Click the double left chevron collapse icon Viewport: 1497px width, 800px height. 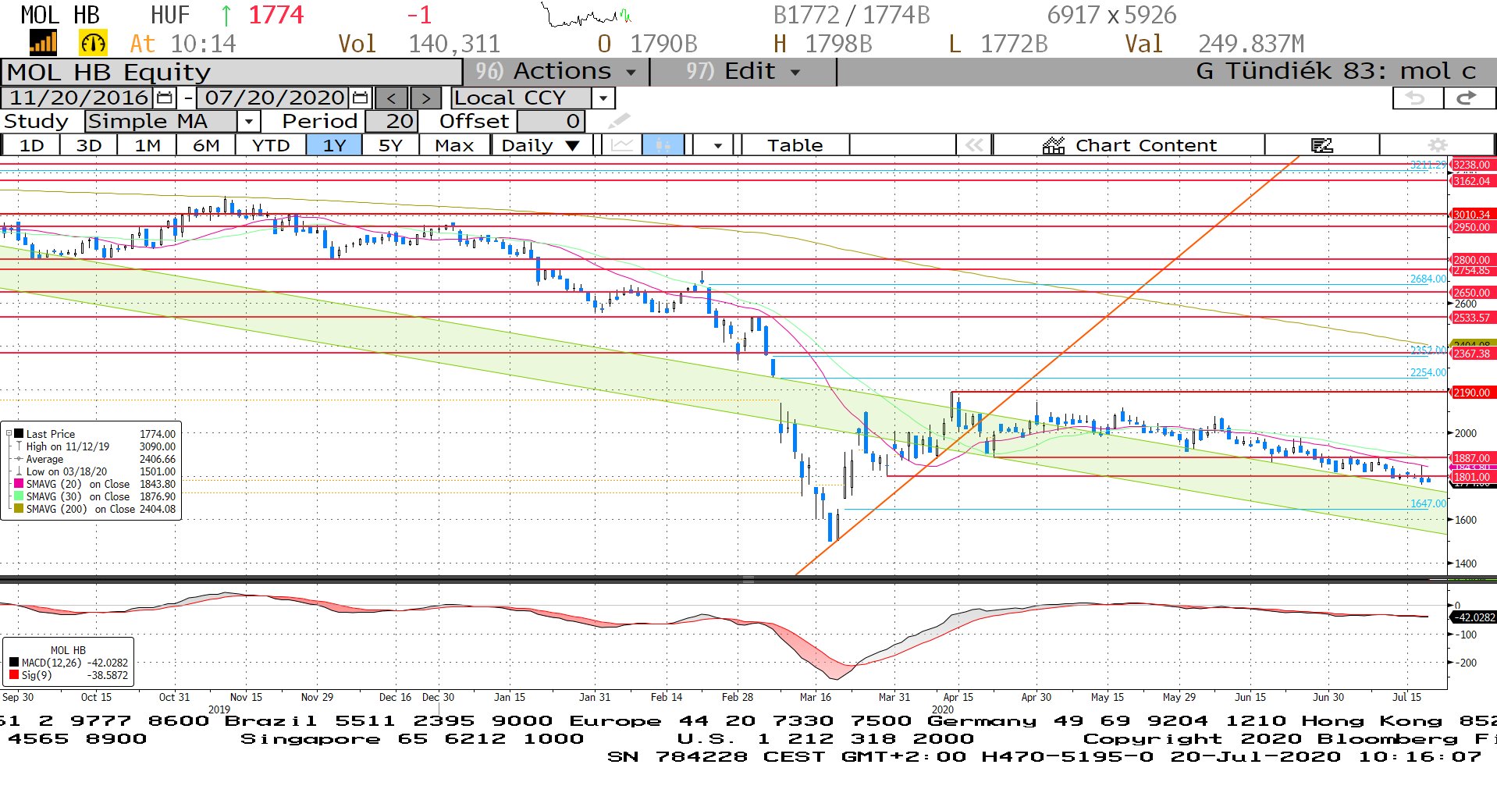pyautogui.click(x=974, y=145)
